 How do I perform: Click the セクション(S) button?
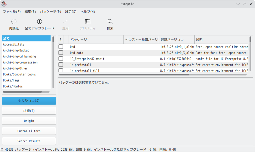pos(29,101)
